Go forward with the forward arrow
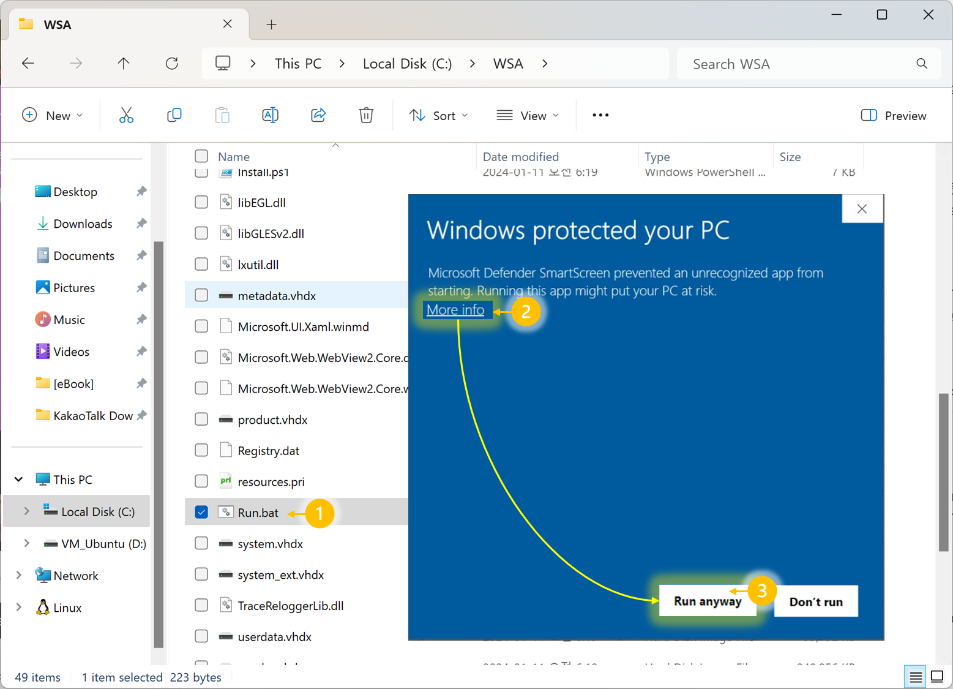The image size is (953, 689). click(x=76, y=63)
